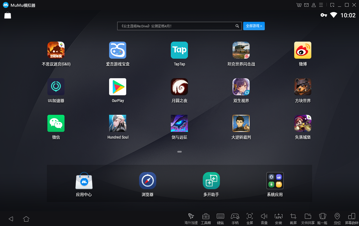Open WeChat (微信) app
Image resolution: width=359 pixels, height=226 pixels.
coord(56,123)
